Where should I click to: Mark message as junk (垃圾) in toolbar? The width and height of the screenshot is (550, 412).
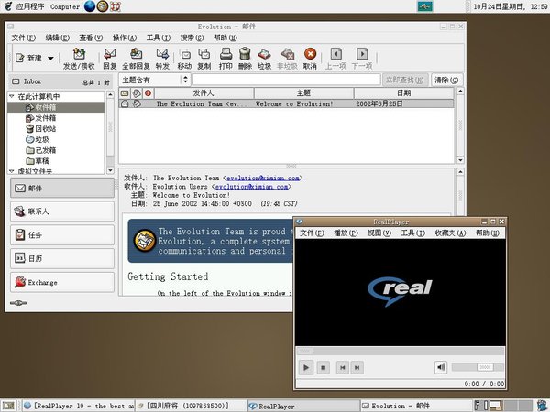(x=266, y=55)
